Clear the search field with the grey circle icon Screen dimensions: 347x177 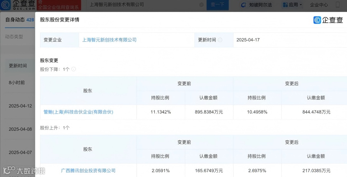(201, 4)
